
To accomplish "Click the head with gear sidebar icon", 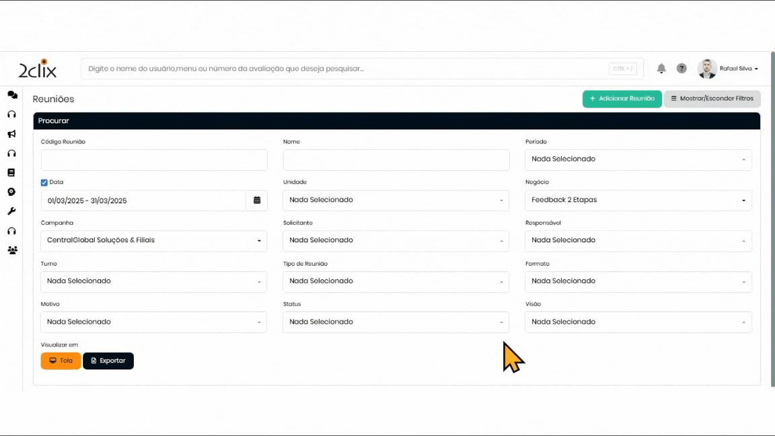I will point(11,192).
